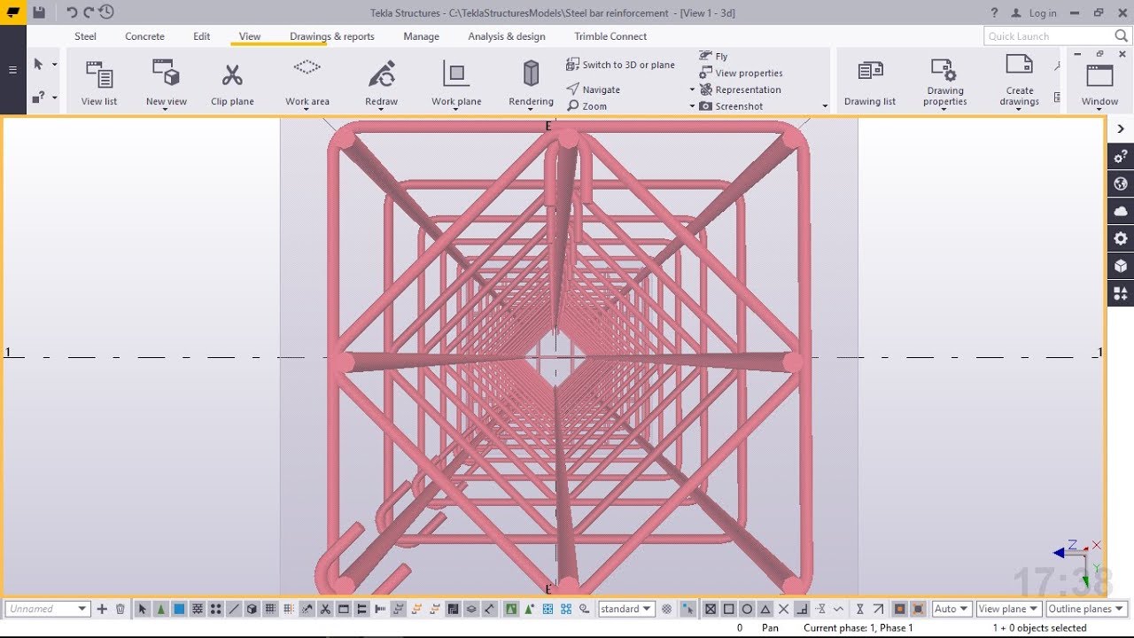Viewport: 1134px width, 638px height.
Task: Toggle snap to points and grid intersections
Action: coord(711,609)
